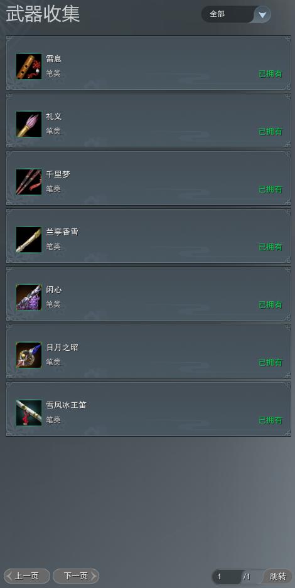Open the 全部 category combo box
This screenshot has height=588, width=295.
coord(236,14)
